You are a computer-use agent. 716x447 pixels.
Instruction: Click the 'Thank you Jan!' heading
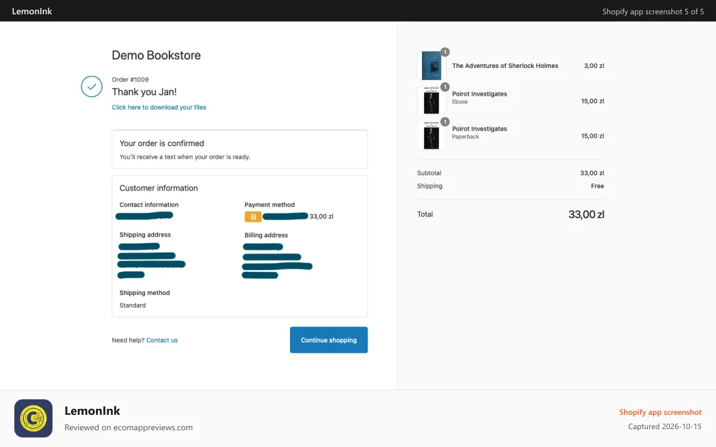tap(144, 92)
